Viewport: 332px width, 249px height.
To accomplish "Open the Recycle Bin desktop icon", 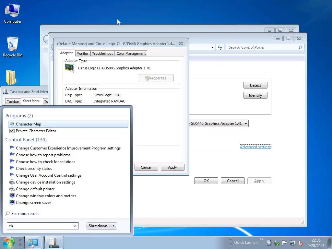I will [13, 47].
